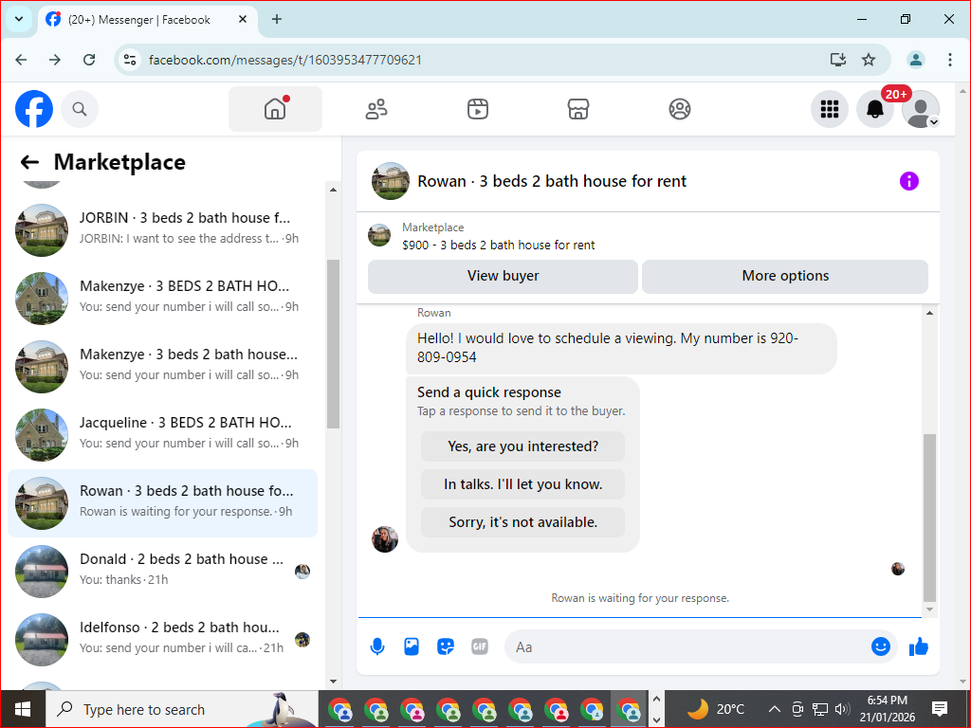Bookmark this page with the star icon
The height and width of the screenshot is (728, 971).
click(x=869, y=60)
